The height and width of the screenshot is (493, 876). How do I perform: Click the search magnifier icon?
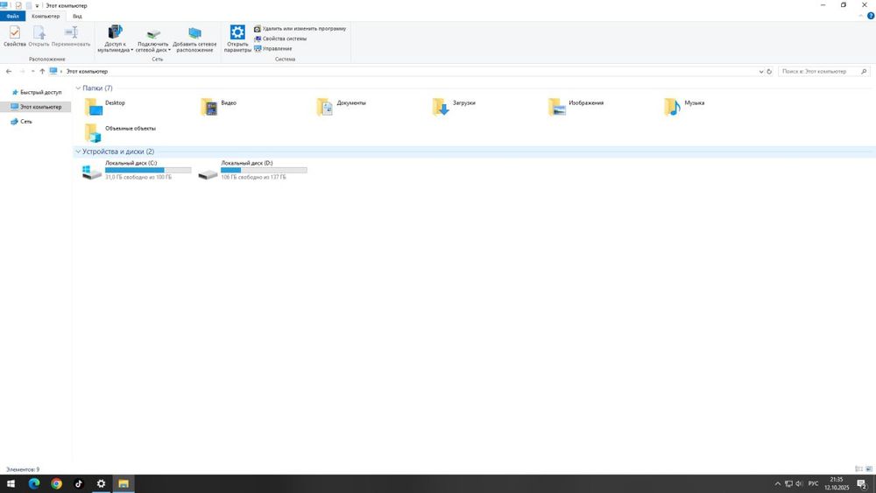864,72
